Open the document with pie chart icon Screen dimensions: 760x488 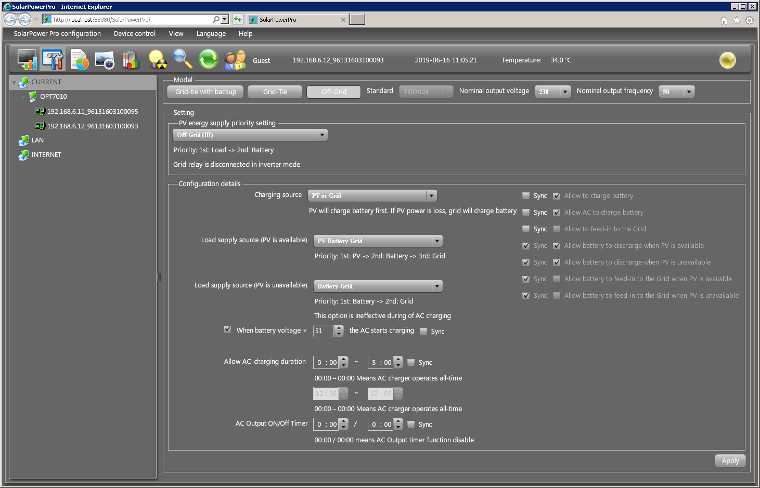pos(79,60)
